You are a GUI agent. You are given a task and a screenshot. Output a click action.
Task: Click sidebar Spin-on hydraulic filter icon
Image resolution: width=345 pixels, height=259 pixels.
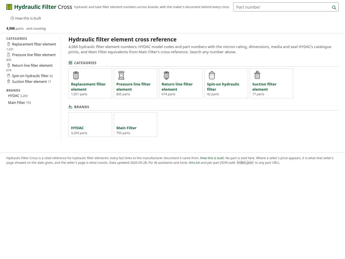(9, 76)
